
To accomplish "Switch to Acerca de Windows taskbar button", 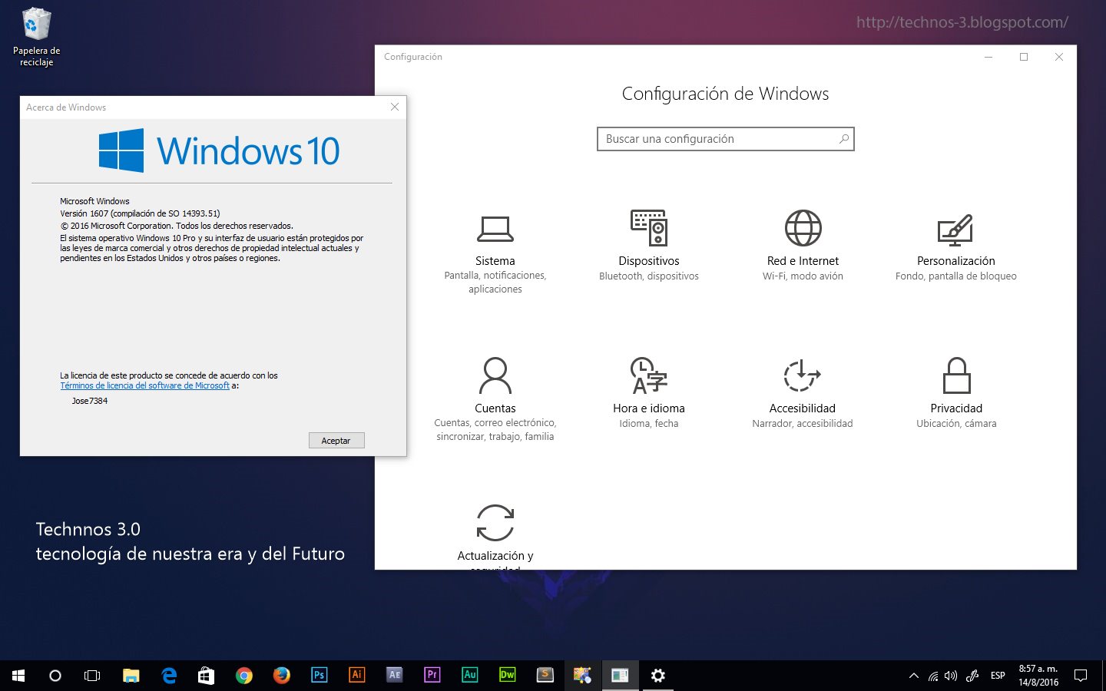I will (621, 676).
